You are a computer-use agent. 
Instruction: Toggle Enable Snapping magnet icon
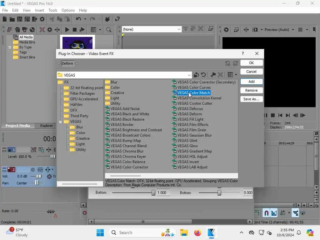(266, 213)
